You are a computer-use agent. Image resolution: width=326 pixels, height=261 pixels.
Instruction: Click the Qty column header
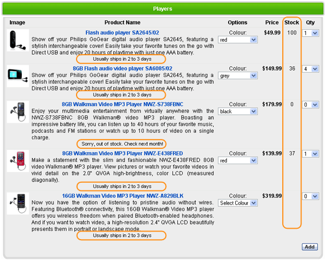point(310,22)
